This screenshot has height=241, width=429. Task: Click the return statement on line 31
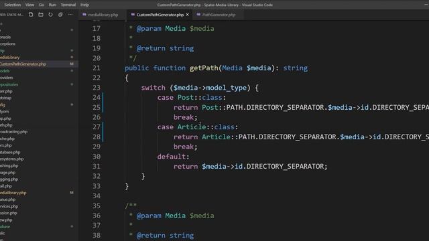click(x=250, y=167)
